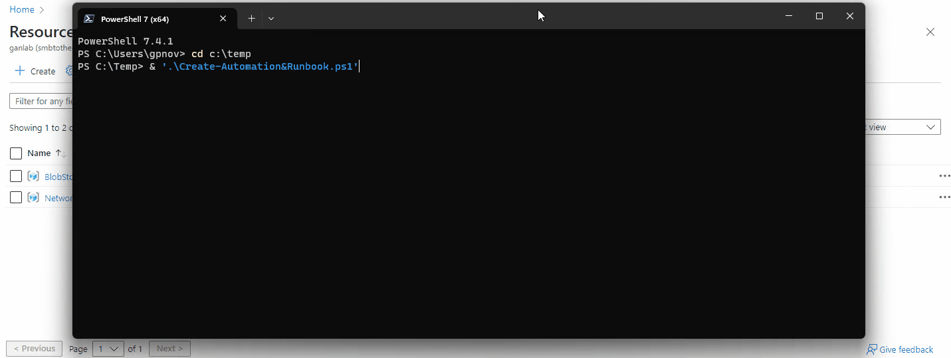Viewport: 951px width, 358px height.
Task: Click the plus icon next to Create
Action: point(20,71)
